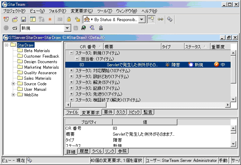Expand the ステータス: 検証終了 group
Screen dimensions: 241x165
(71, 100)
